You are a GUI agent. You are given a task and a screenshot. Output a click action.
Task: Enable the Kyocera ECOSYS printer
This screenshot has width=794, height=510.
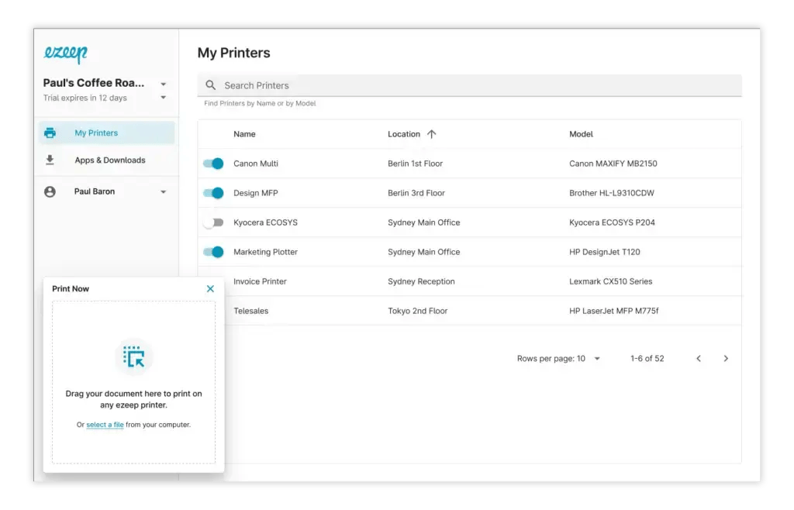click(x=213, y=222)
